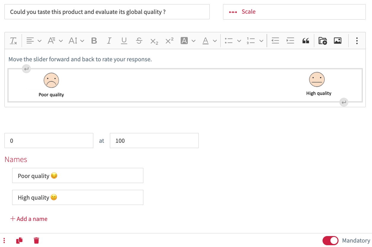
Task: Apply bold formatting in the toolbar
Action: (94, 41)
